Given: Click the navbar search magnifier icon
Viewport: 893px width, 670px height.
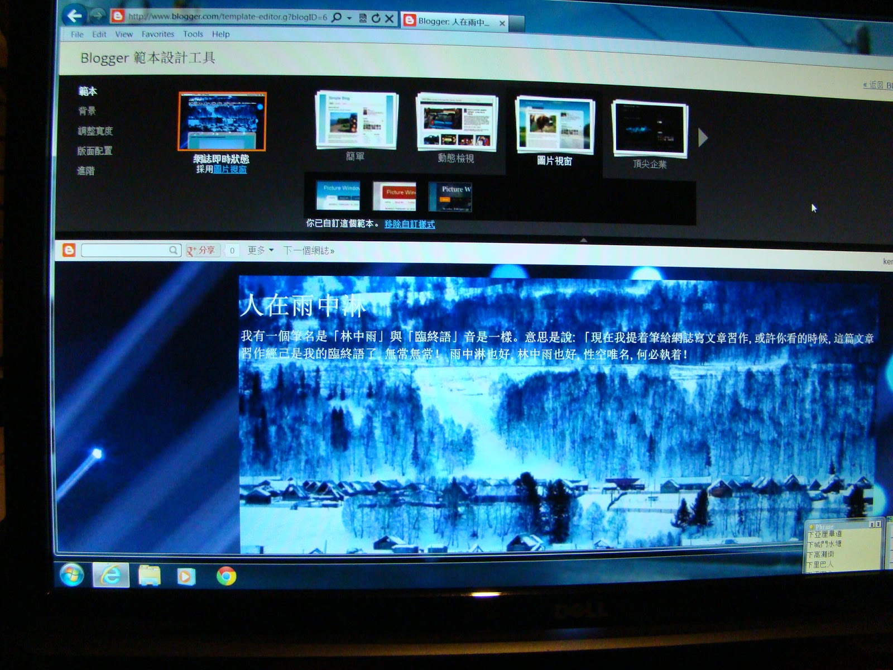Looking at the screenshot, I should tap(174, 250).
